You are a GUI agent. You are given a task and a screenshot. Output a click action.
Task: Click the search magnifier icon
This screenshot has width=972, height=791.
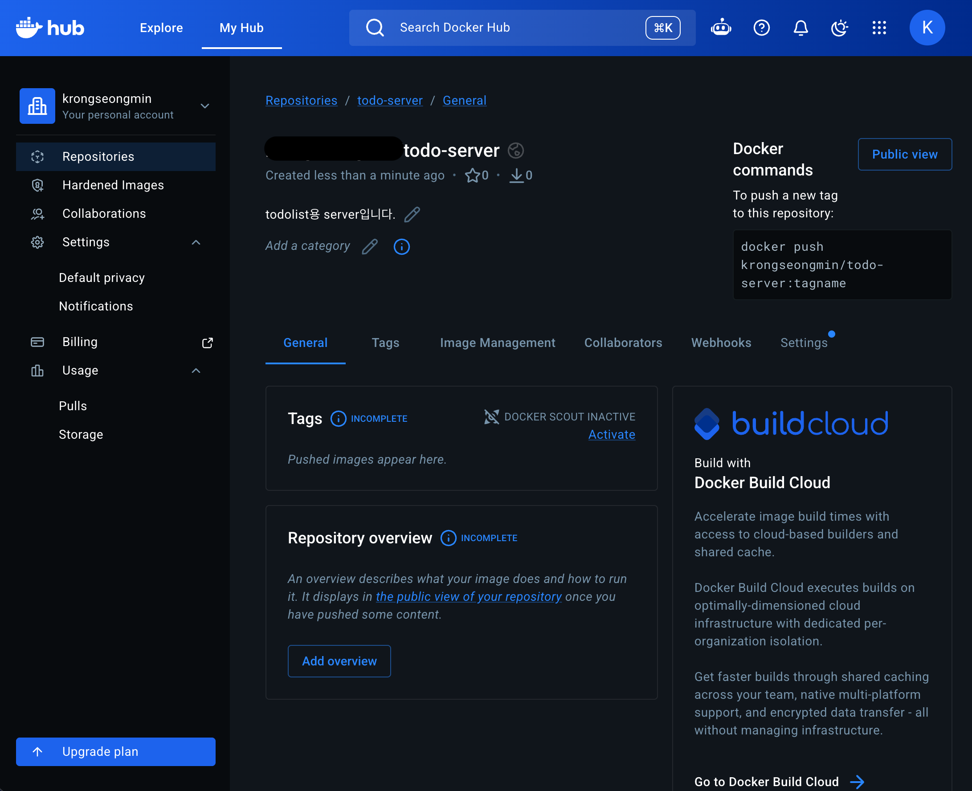coord(375,28)
